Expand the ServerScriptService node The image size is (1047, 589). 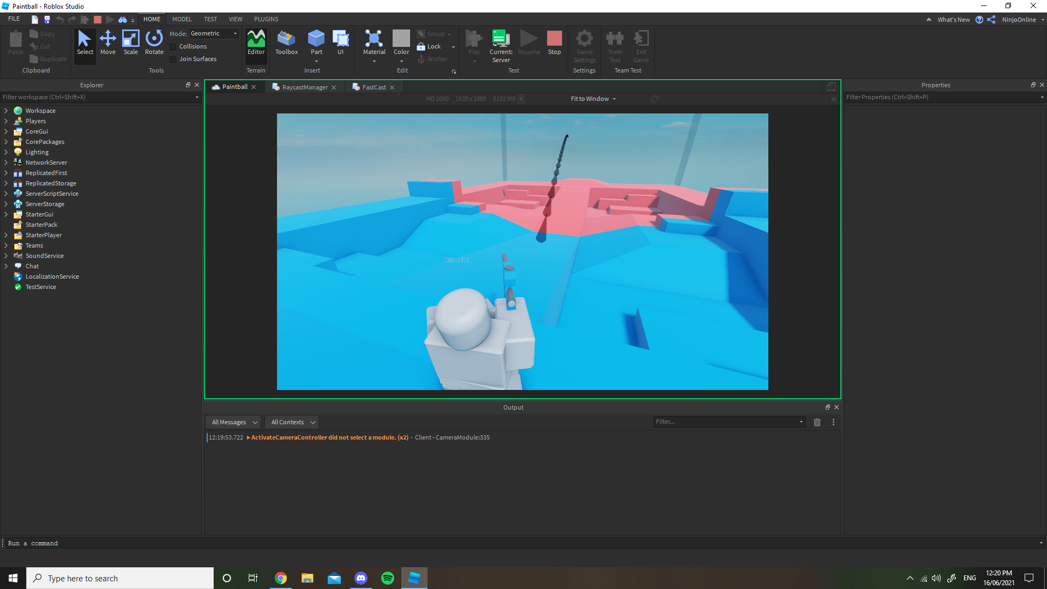[6, 194]
